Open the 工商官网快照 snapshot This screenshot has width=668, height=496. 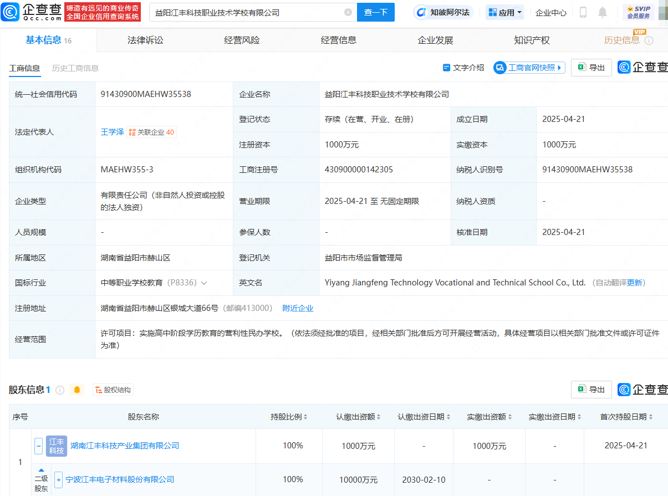point(529,68)
